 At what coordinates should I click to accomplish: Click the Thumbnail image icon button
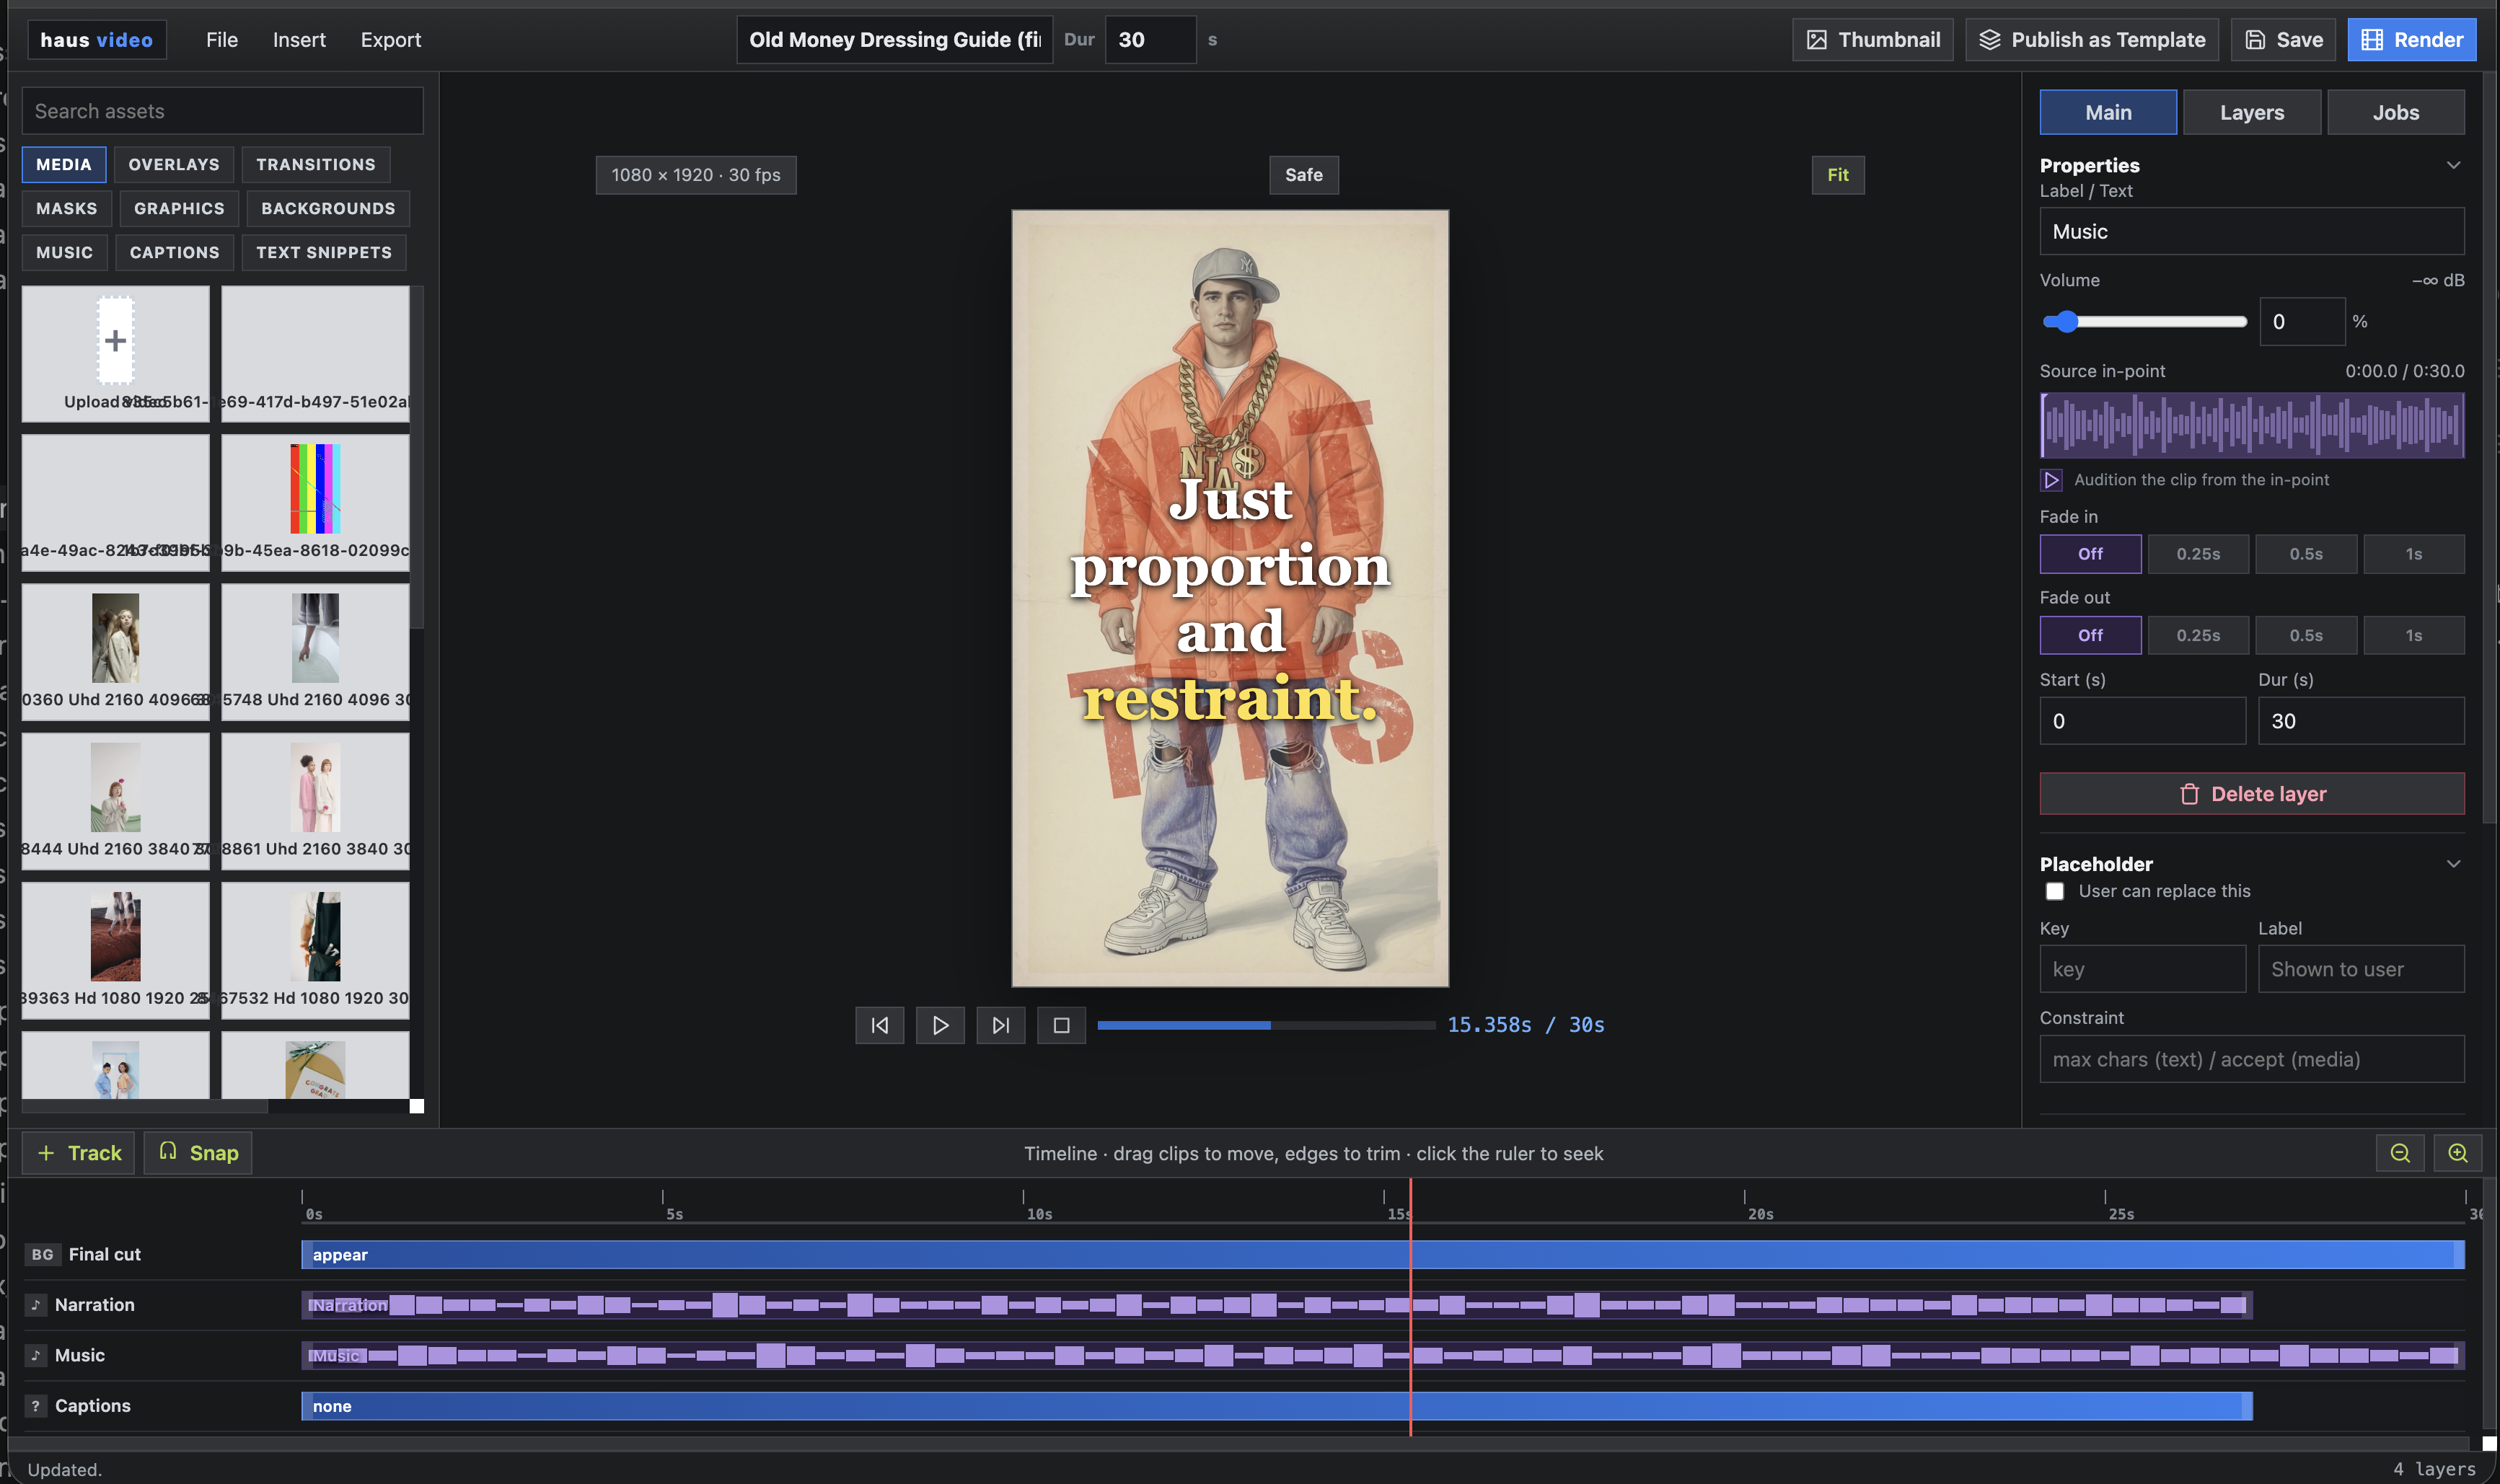tap(1872, 40)
